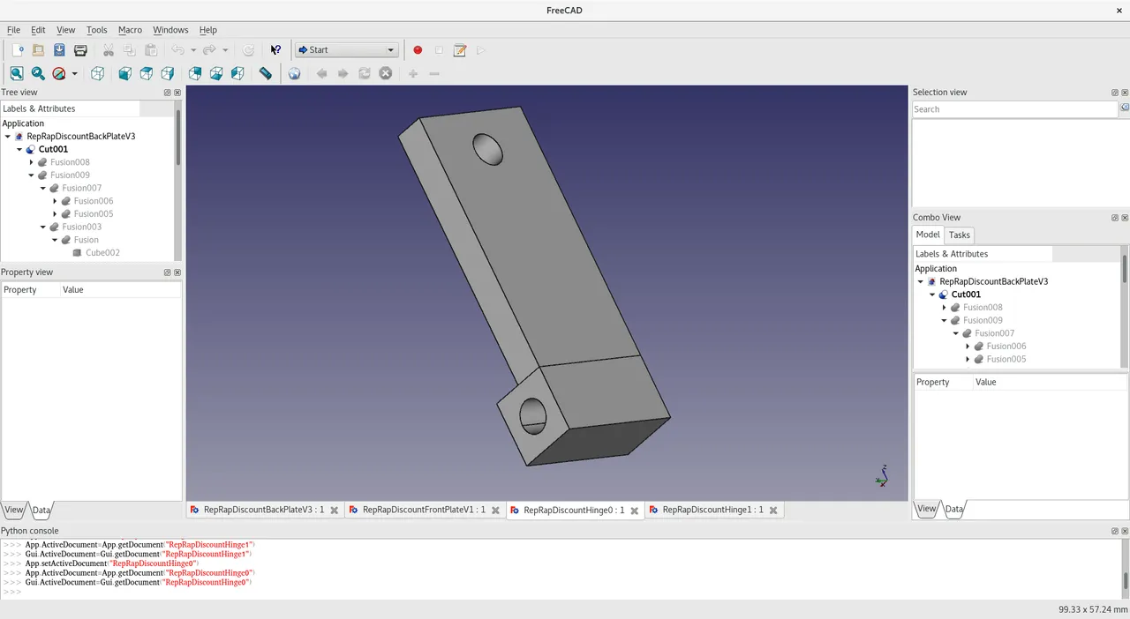Image resolution: width=1130 pixels, height=619 pixels.
Task: Create a new document with the New icon
Action: pos(17,50)
